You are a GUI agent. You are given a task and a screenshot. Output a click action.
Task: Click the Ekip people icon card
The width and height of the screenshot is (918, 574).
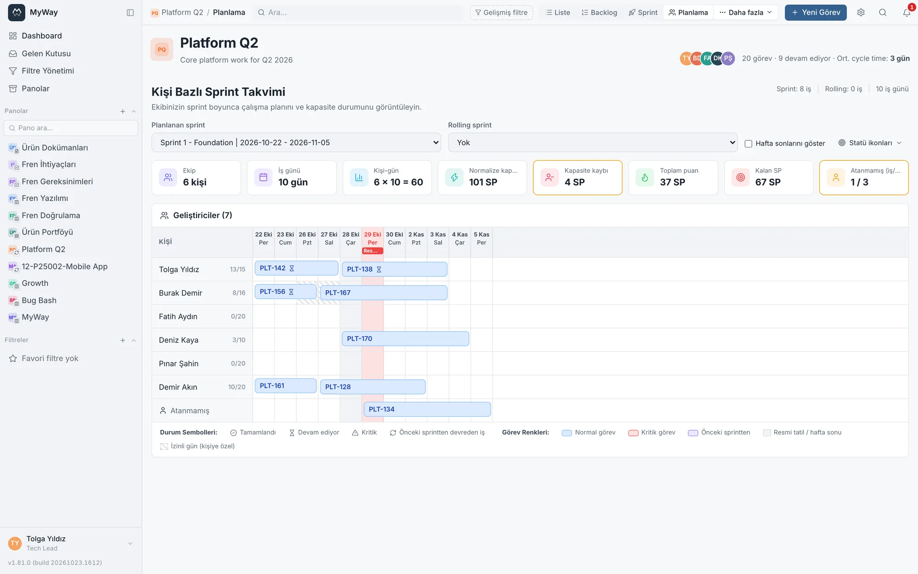pyautogui.click(x=168, y=177)
